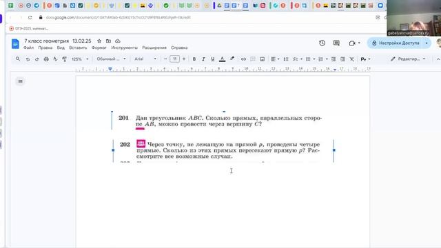Screen dimensions: 441x248
Task: Star the document 7 класс геометрия
Action: pos(99,41)
